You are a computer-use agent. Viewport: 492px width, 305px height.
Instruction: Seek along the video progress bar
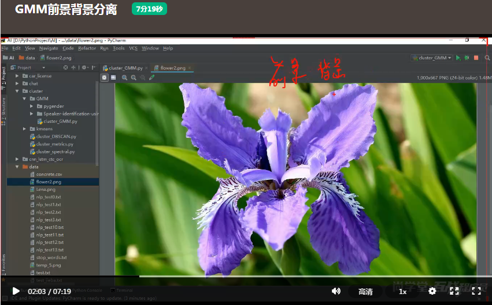[x=246, y=277]
